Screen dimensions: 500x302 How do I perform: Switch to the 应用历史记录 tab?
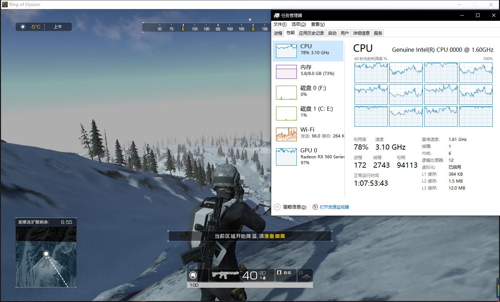coord(311,33)
